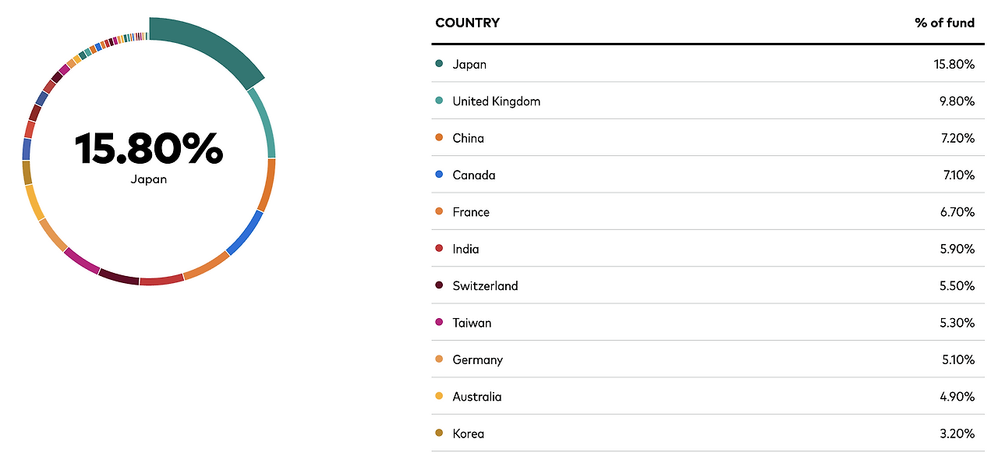998x453 pixels.
Task: Click the % of fund column header
Action: 945,23
